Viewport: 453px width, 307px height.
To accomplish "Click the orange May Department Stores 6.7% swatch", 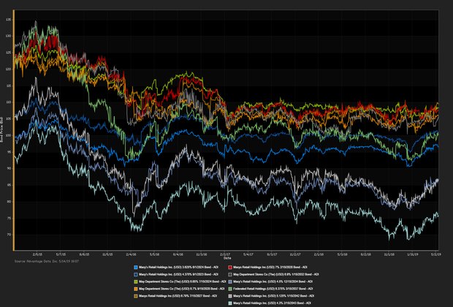I will point(136,289).
